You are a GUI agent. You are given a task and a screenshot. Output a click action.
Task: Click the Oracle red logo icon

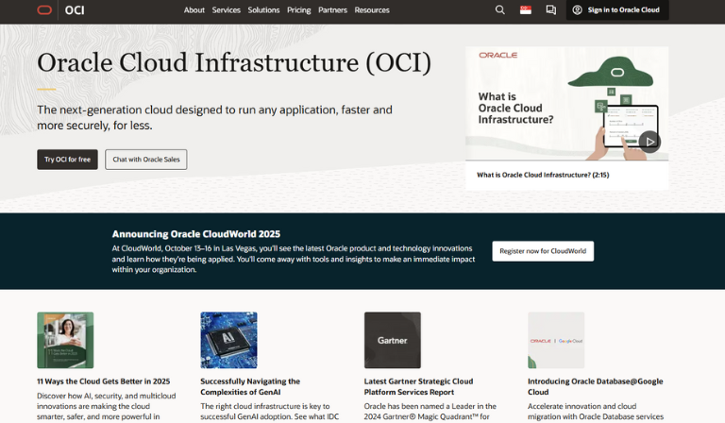44,9
